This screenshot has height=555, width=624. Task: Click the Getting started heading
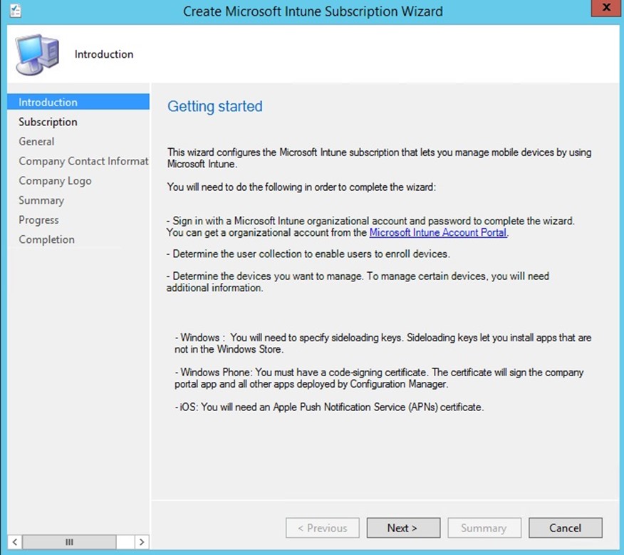click(214, 107)
